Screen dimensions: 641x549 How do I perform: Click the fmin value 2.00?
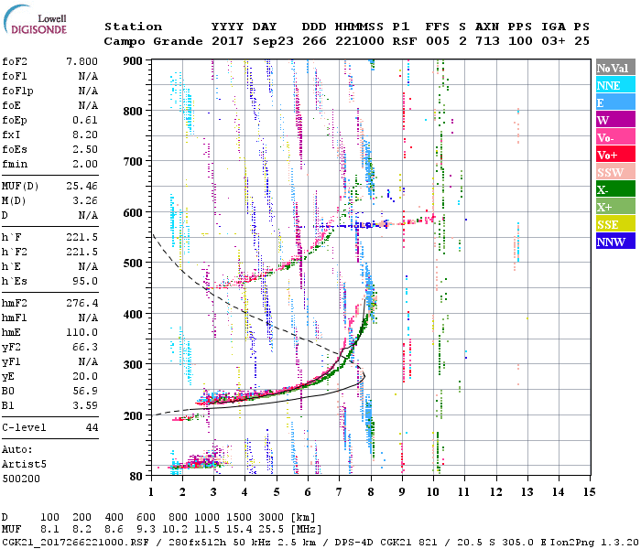pos(85,164)
